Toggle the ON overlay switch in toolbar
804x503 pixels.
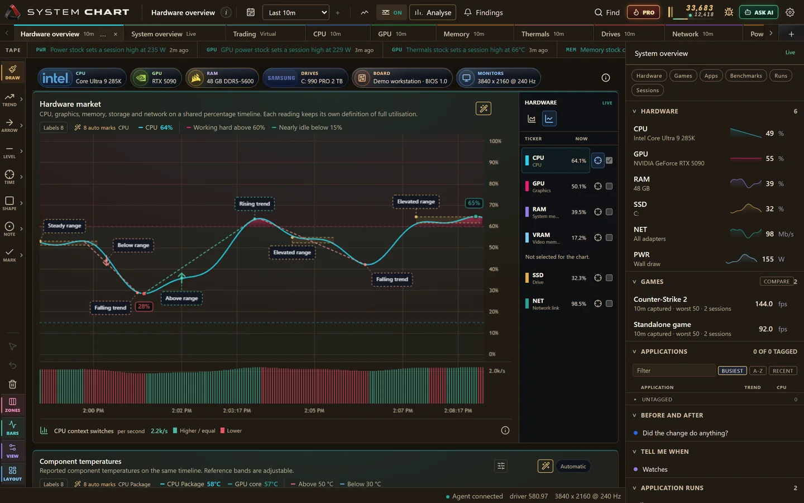click(x=391, y=12)
